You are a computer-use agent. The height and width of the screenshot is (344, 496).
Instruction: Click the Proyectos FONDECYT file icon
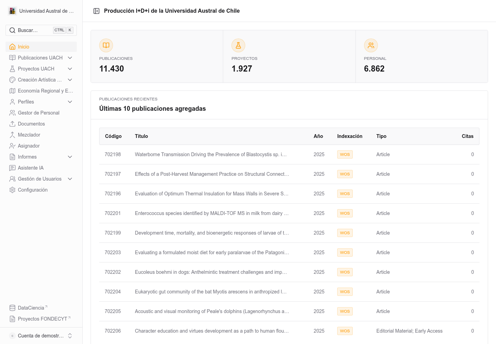(12, 319)
